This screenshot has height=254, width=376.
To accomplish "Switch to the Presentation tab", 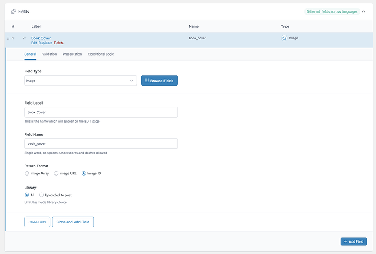I will tap(72, 54).
